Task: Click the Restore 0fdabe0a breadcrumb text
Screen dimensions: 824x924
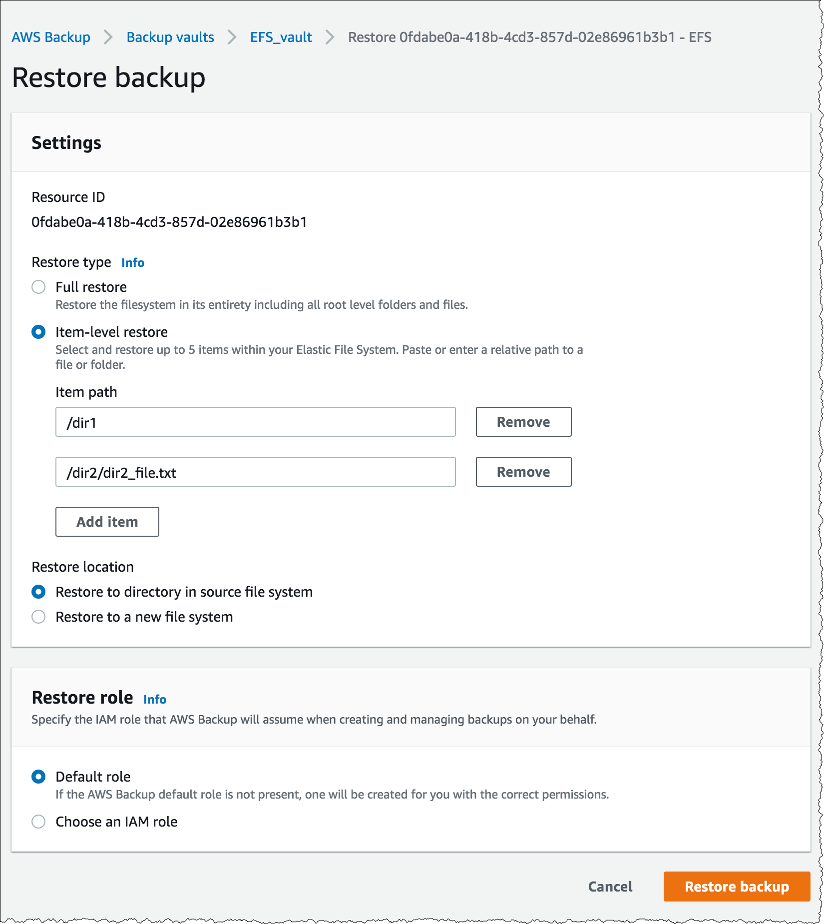Action: point(530,37)
